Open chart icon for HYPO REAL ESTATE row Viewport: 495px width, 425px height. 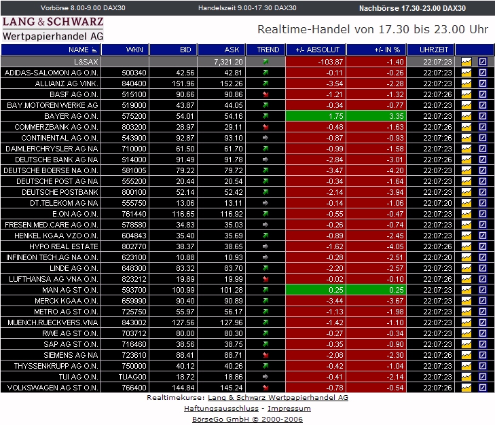466,246
